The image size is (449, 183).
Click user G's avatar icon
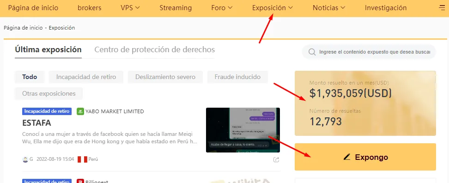pos(25,159)
